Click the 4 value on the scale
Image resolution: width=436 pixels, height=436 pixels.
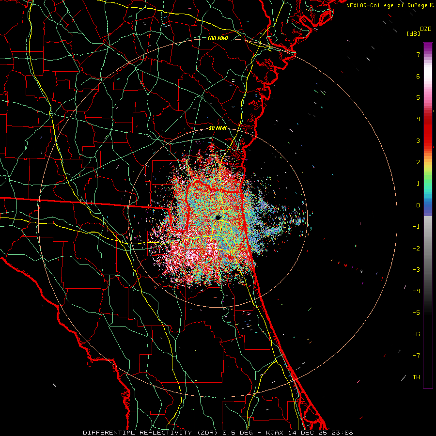click(418, 119)
